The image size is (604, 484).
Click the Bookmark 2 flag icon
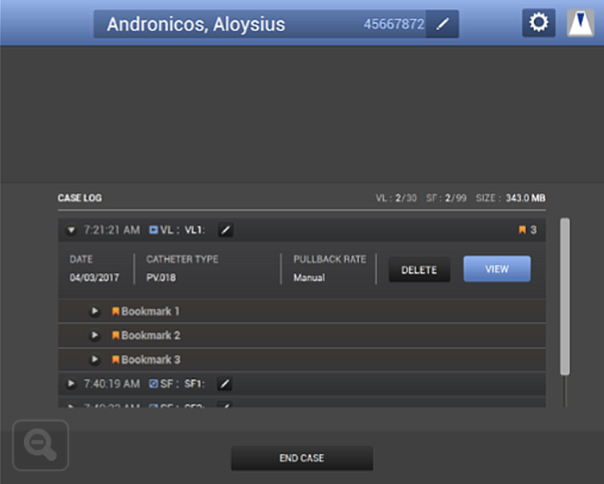(115, 336)
